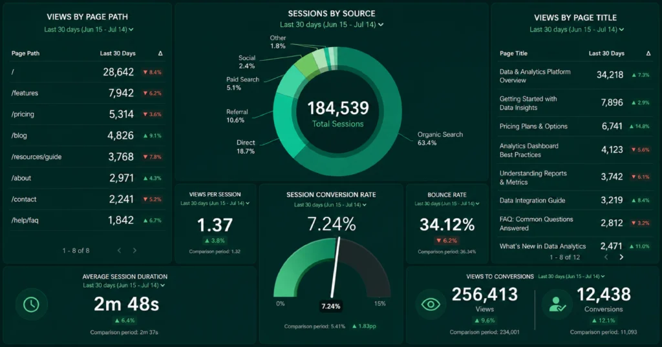Open date range dropdown for Sessions by Source

[x=332, y=25]
